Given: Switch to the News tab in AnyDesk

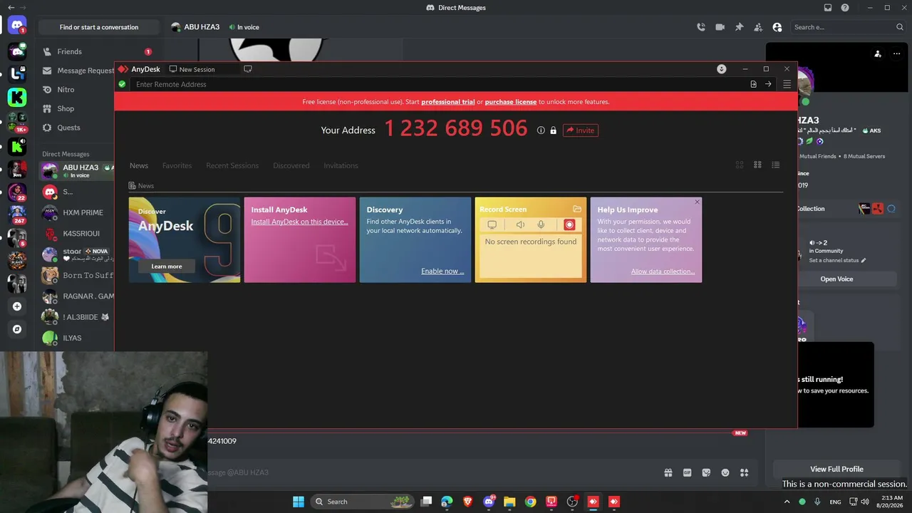Looking at the screenshot, I should coord(139,165).
